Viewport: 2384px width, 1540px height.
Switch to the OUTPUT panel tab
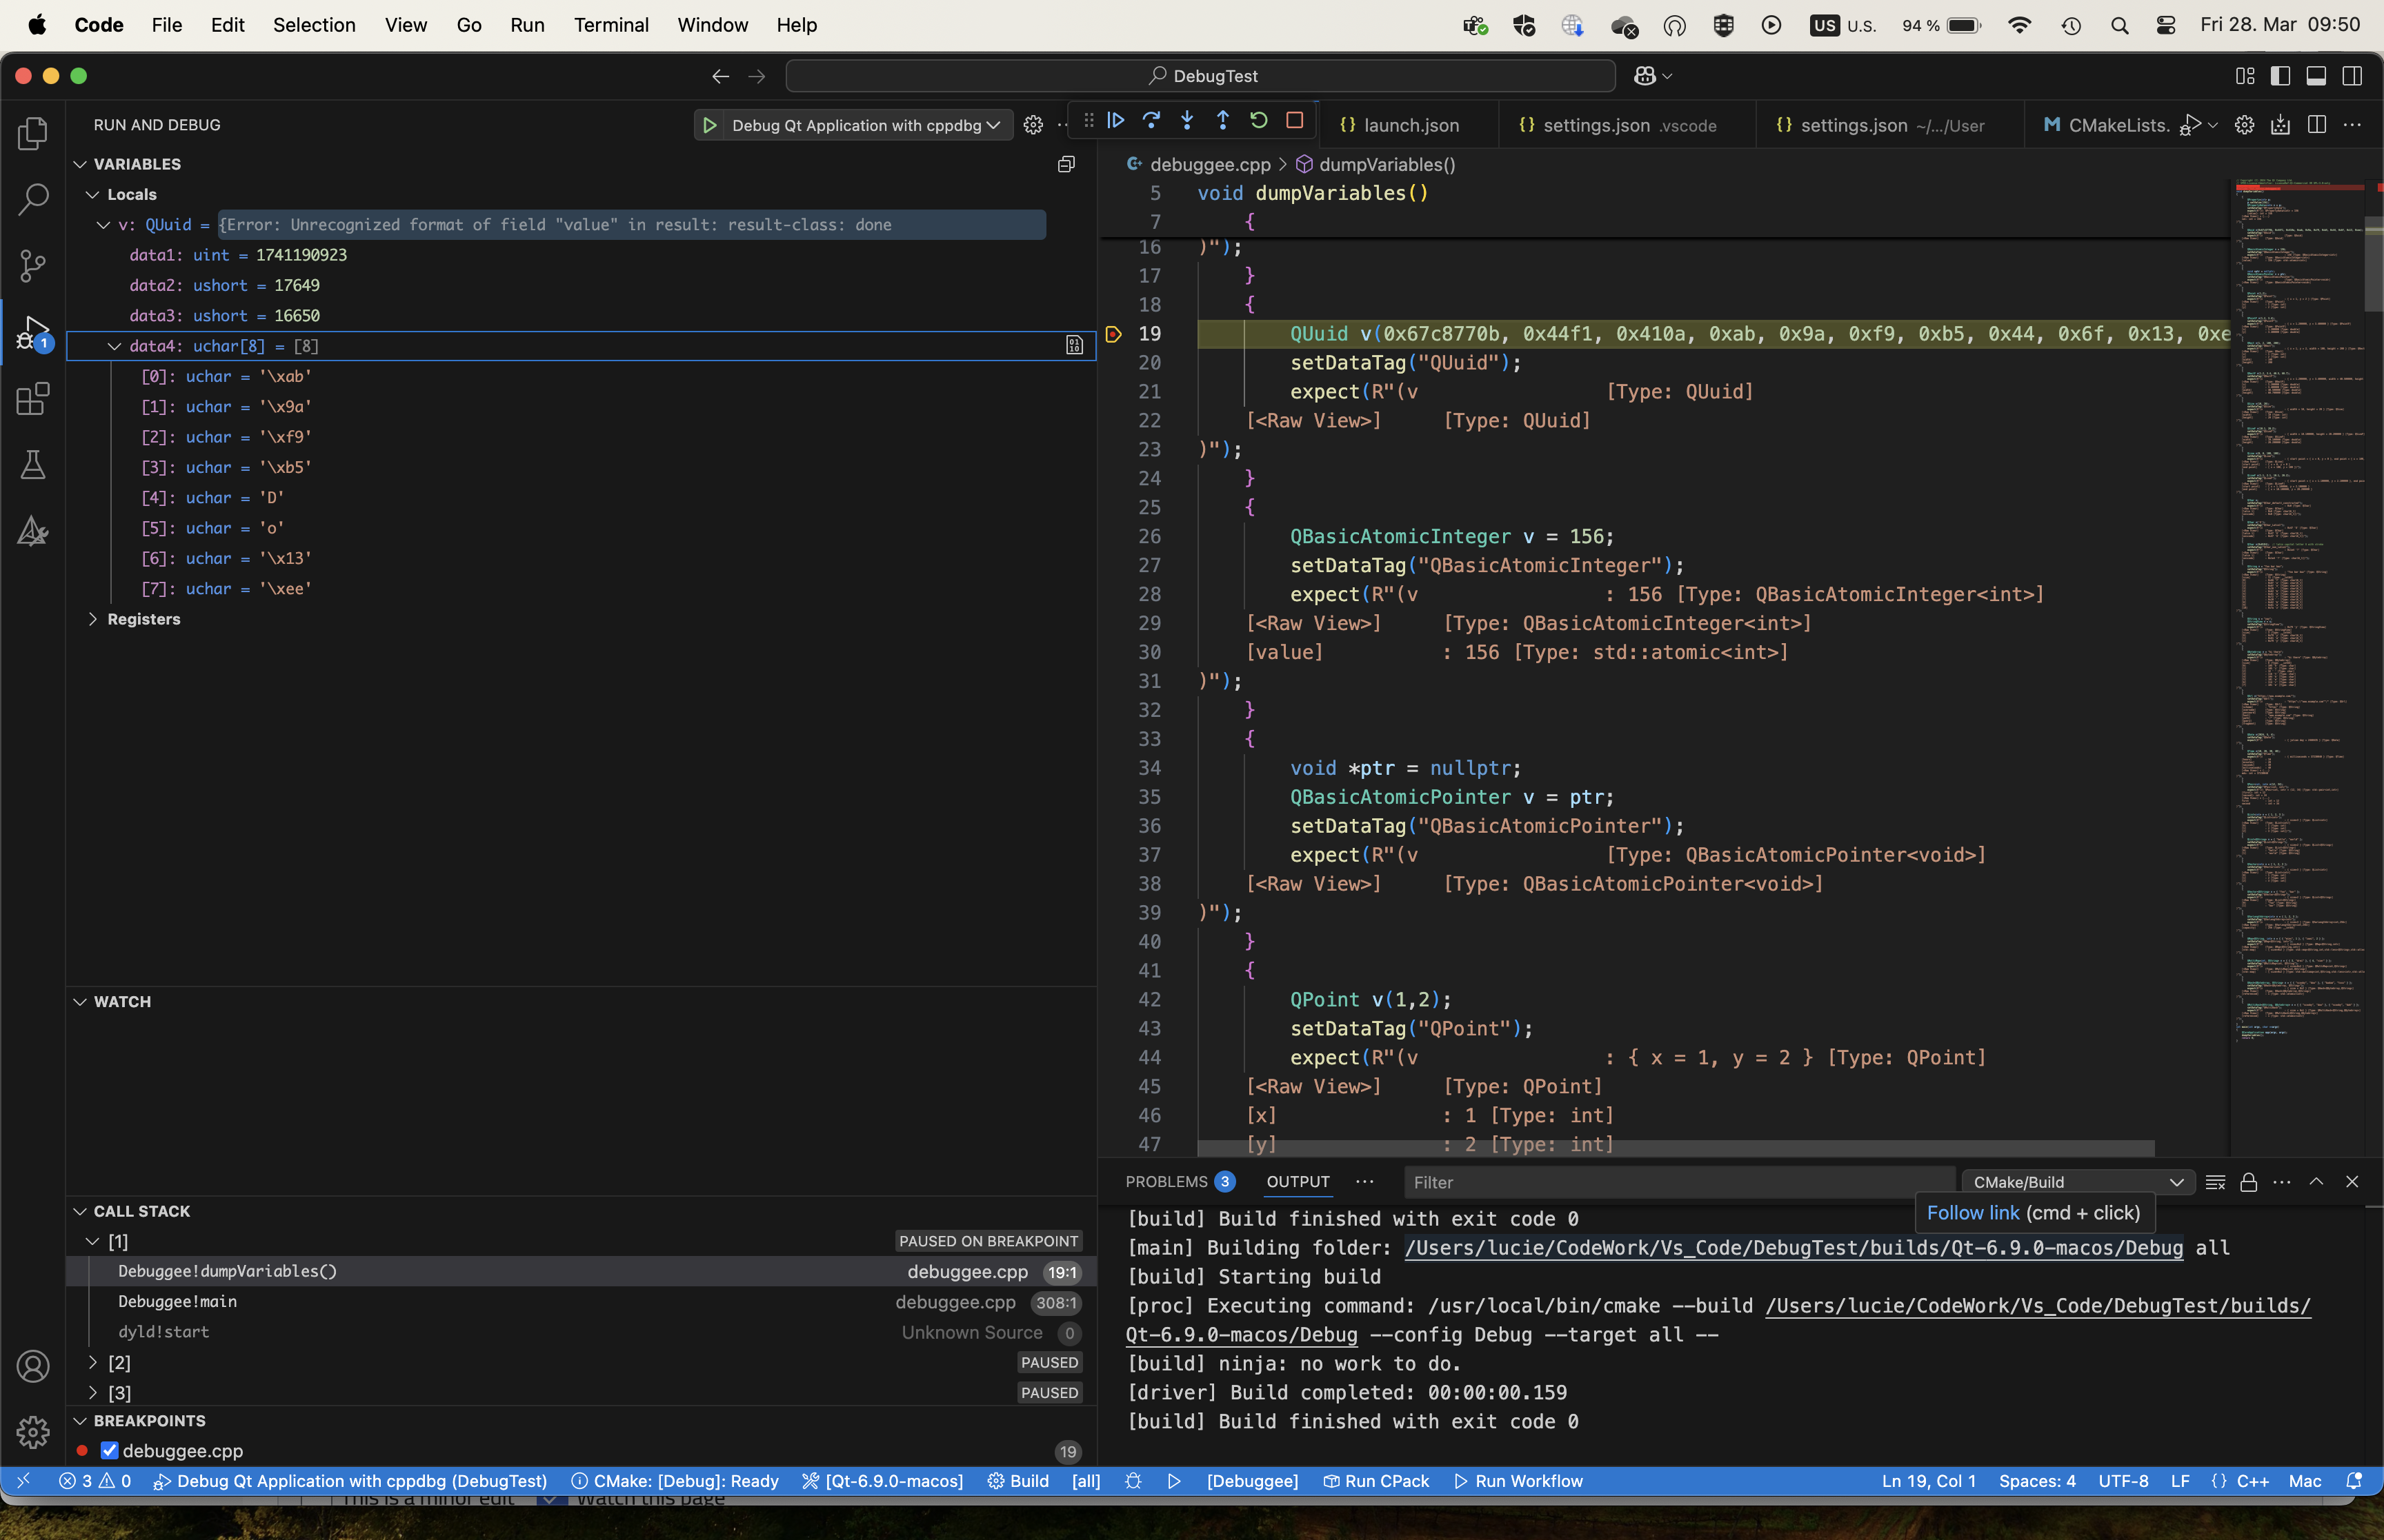1298,1181
